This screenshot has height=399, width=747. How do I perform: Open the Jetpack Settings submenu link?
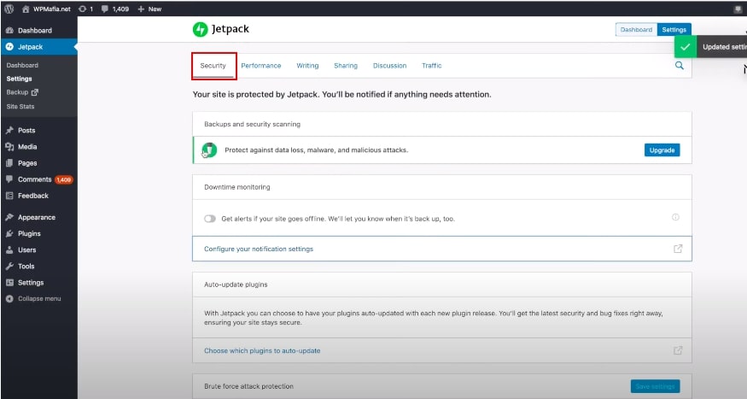coord(19,79)
